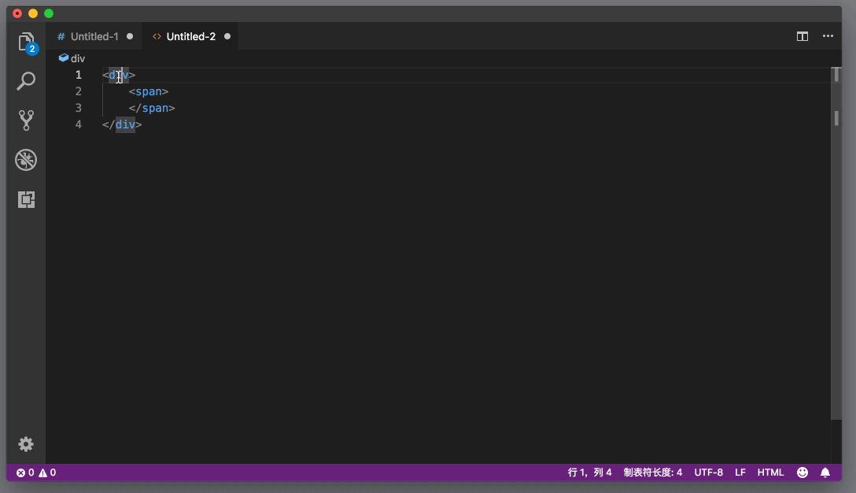Place cursor in closing span tag

[x=152, y=108]
